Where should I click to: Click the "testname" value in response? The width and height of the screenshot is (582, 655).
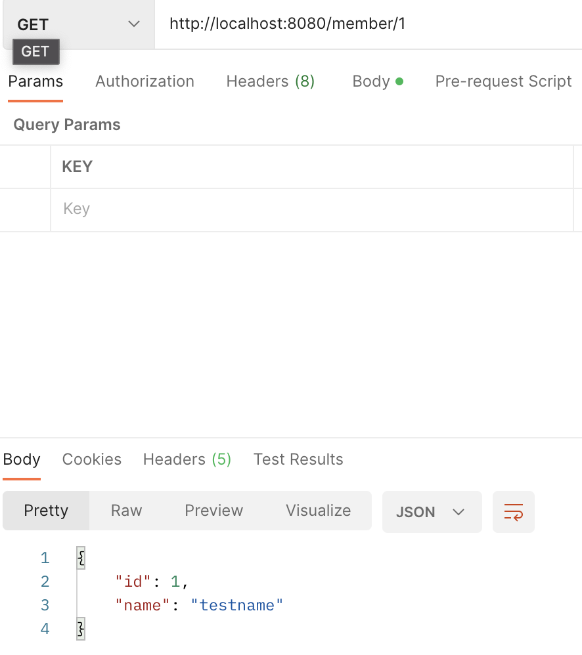pos(237,605)
